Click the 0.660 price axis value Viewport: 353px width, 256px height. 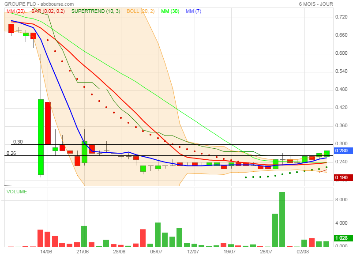[x=341, y=35]
